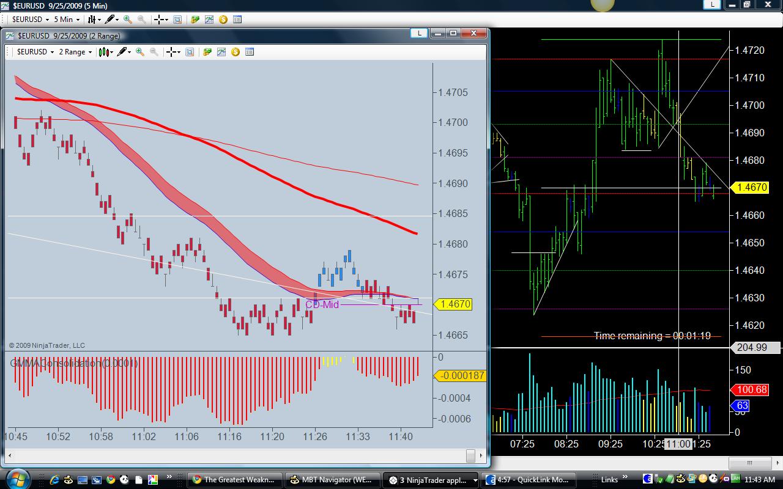Open data box in 5 Min window
This screenshot has width=783, height=489.
(177, 20)
